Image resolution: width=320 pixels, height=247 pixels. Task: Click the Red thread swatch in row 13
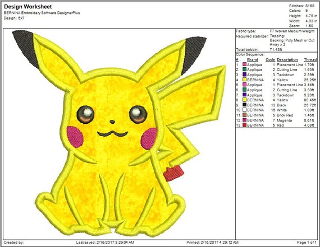click(244, 125)
